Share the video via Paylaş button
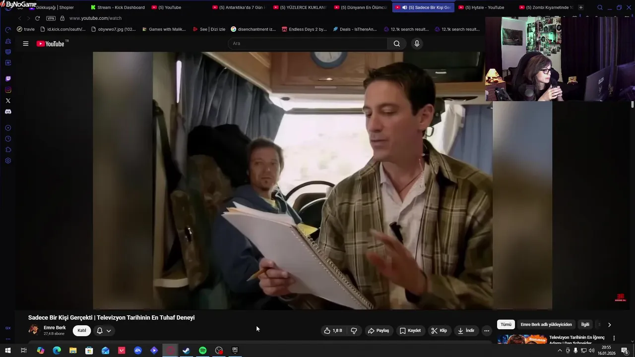The height and width of the screenshot is (357, 635). click(x=378, y=331)
